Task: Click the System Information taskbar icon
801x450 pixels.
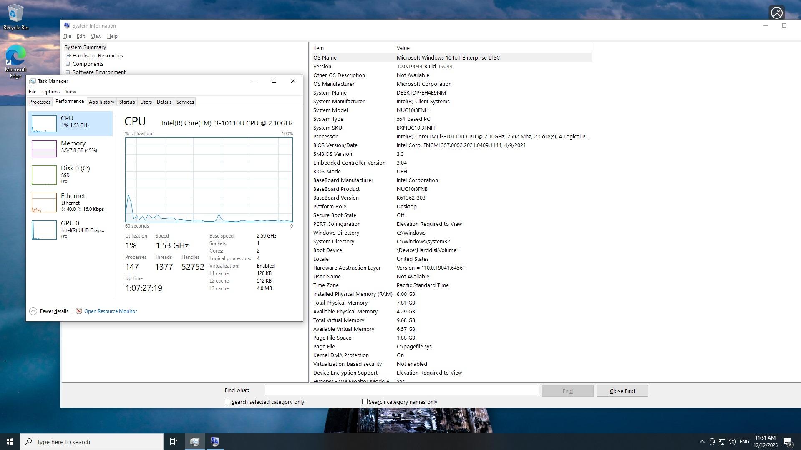Action: click(x=215, y=442)
